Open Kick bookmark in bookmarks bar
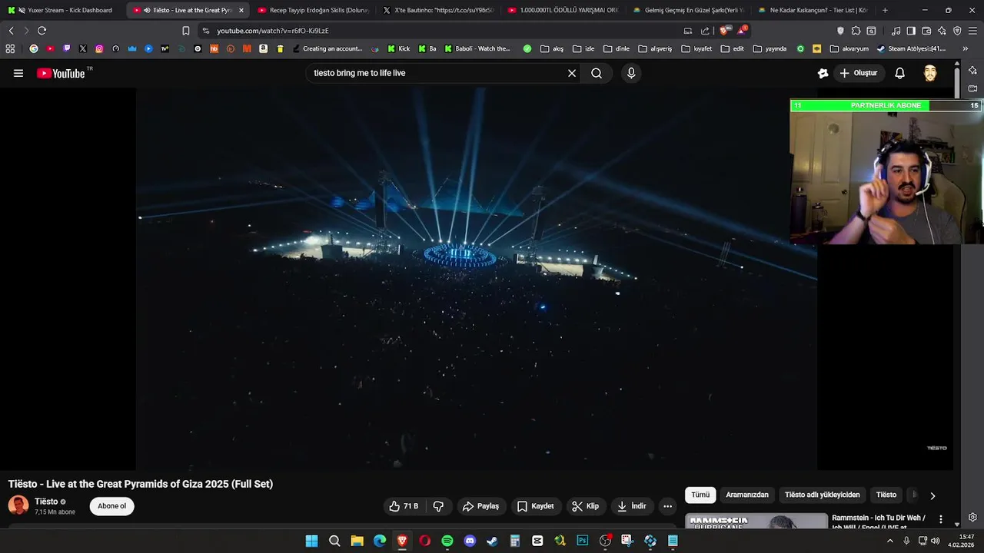Image resolution: width=984 pixels, height=553 pixels. pos(399,48)
